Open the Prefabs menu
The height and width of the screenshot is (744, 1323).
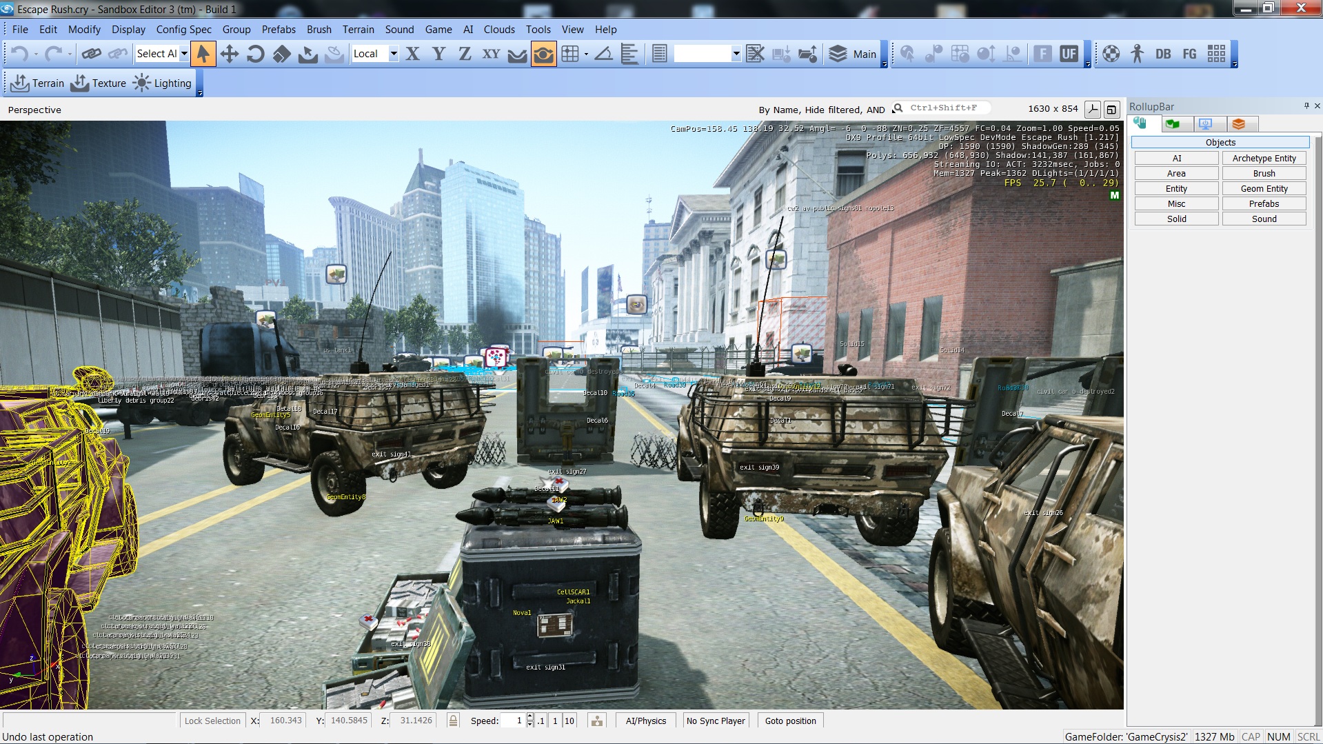pyautogui.click(x=279, y=30)
